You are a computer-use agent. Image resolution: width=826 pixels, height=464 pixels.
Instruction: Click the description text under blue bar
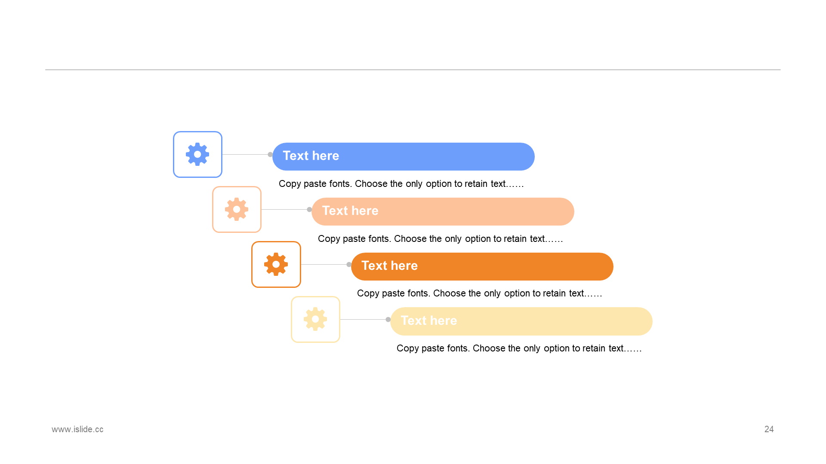pyautogui.click(x=401, y=184)
